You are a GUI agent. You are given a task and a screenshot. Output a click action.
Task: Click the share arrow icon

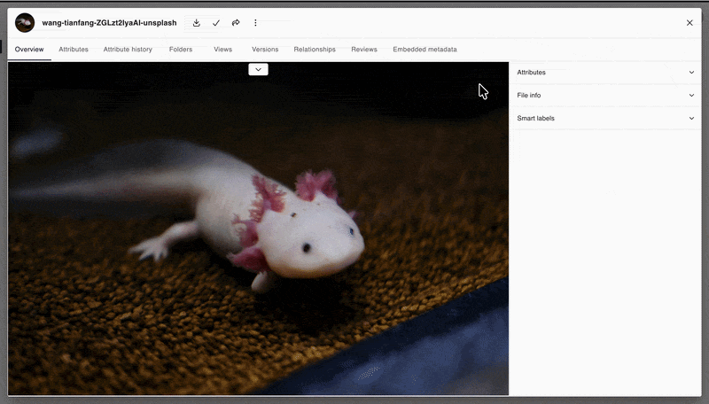[x=236, y=23]
